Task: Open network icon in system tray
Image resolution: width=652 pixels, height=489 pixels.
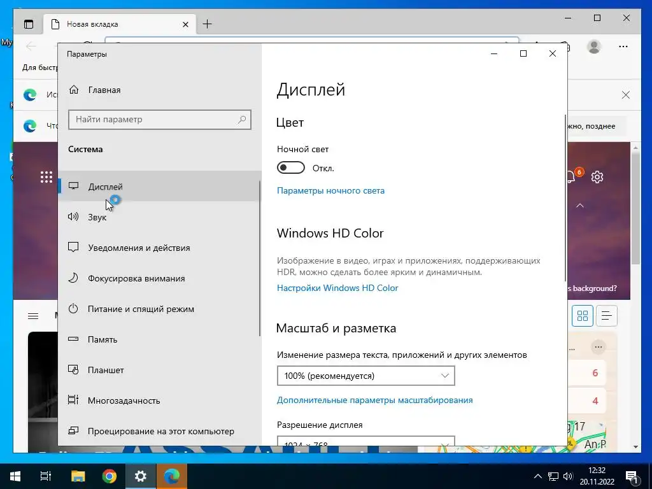Action: pyautogui.click(x=553, y=476)
